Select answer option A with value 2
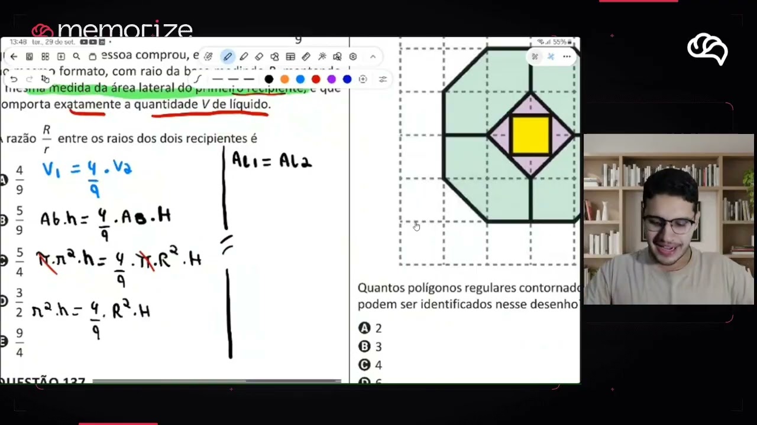Screen dimensions: 757x425 pos(370,328)
